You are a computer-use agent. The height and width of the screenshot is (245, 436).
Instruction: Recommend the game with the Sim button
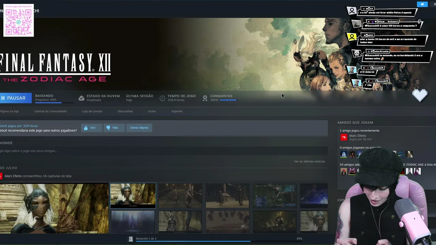coord(91,128)
